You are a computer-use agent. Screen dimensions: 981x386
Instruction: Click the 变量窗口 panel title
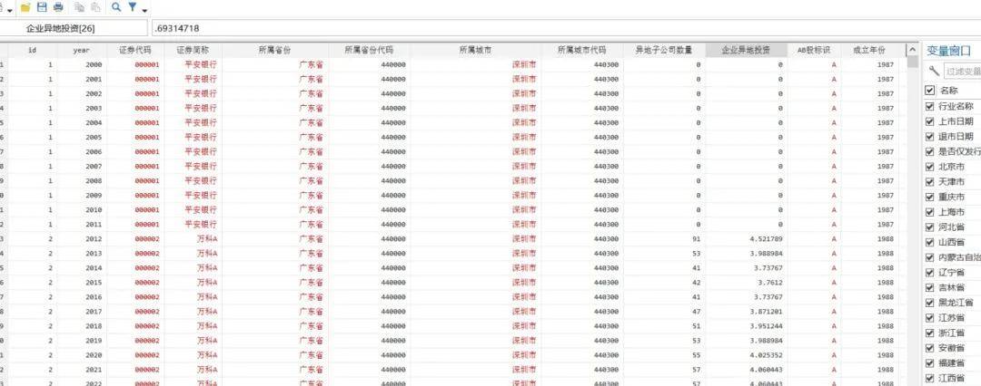click(x=949, y=52)
